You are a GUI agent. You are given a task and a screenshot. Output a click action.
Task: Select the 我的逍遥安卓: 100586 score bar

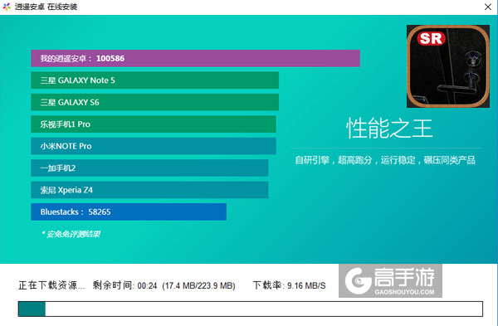click(x=195, y=58)
